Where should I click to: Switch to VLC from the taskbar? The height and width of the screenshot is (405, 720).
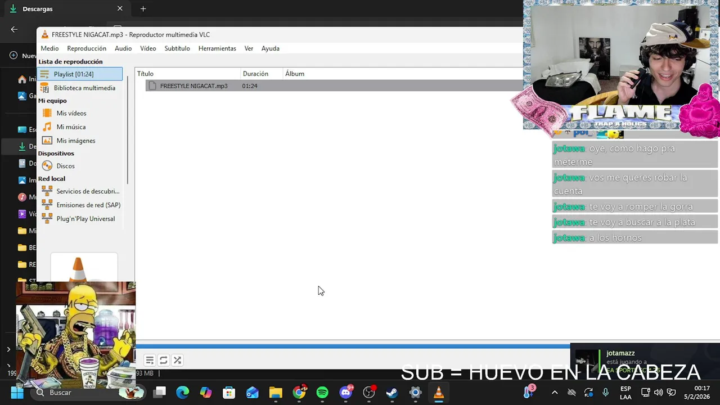(439, 393)
